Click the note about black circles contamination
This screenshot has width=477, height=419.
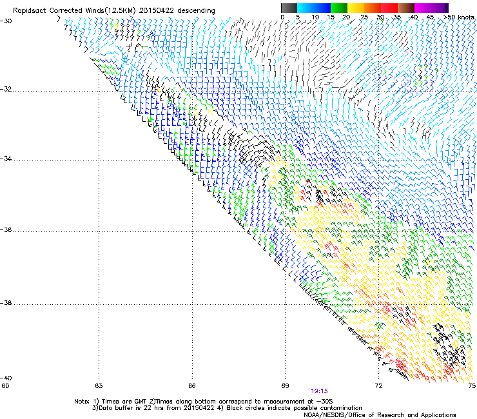coord(291,408)
